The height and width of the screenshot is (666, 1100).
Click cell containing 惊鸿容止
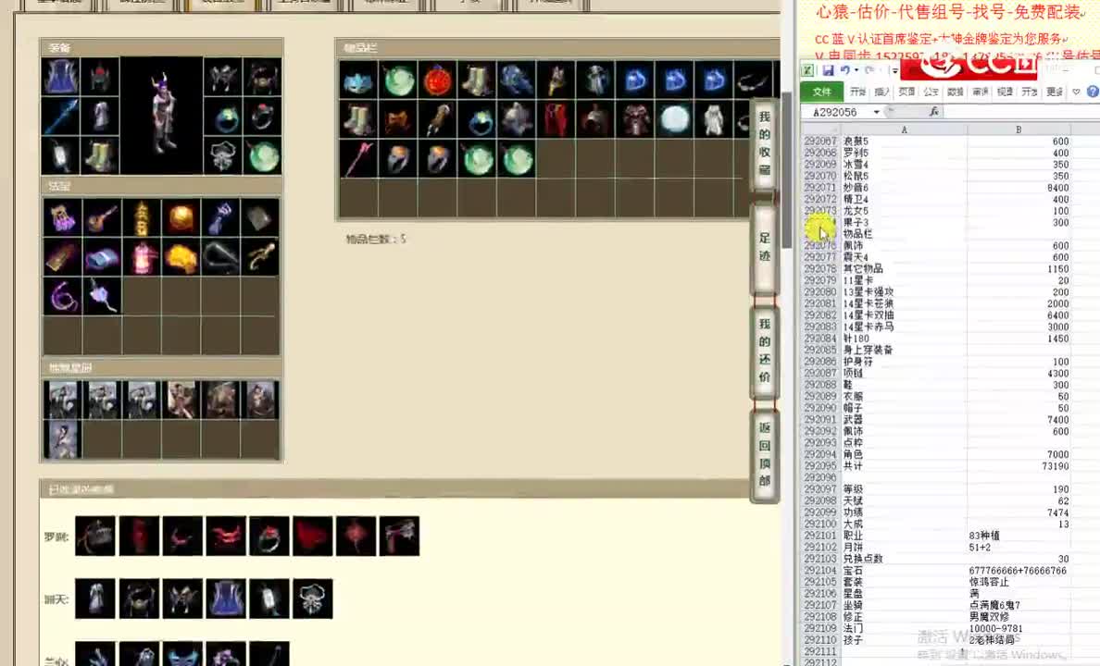1019,582
